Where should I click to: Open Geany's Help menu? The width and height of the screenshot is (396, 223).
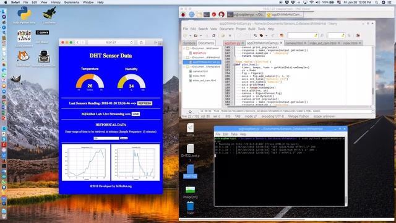click(x=271, y=29)
